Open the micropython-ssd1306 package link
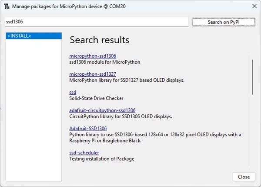The image size is (261, 187). pos(93,56)
